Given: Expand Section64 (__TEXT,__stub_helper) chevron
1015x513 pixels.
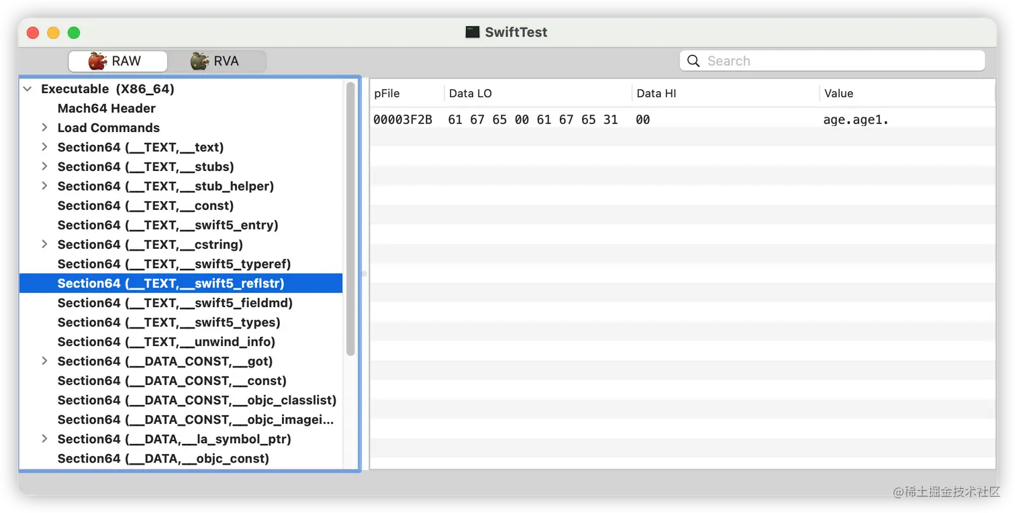Looking at the screenshot, I should (x=44, y=186).
